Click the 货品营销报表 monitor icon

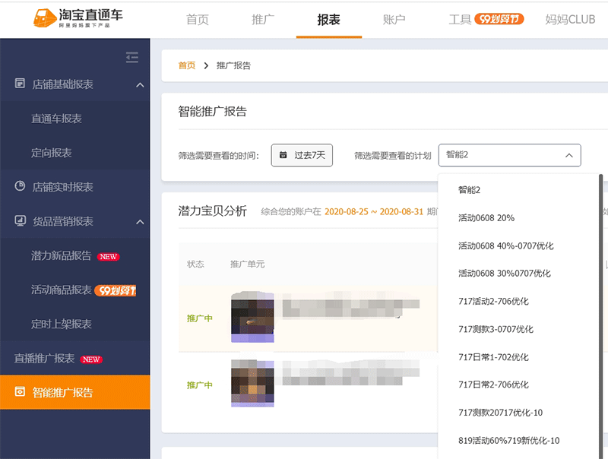pyautogui.click(x=20, y=221)
